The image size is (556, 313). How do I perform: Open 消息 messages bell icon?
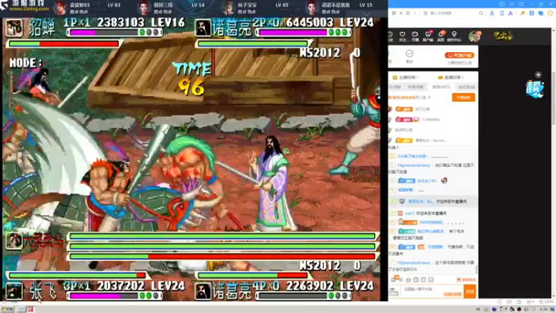coord(441,36)
